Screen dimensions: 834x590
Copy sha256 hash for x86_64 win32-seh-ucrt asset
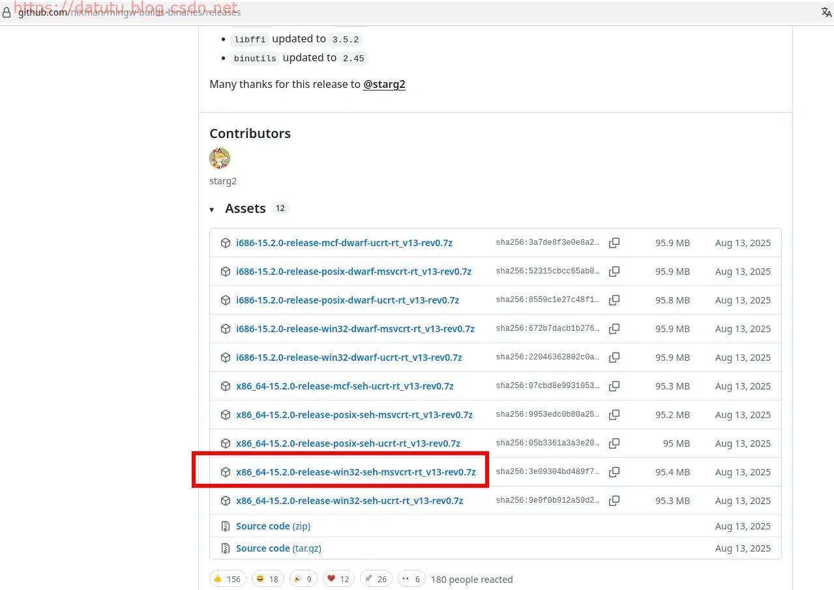(614, 501)
